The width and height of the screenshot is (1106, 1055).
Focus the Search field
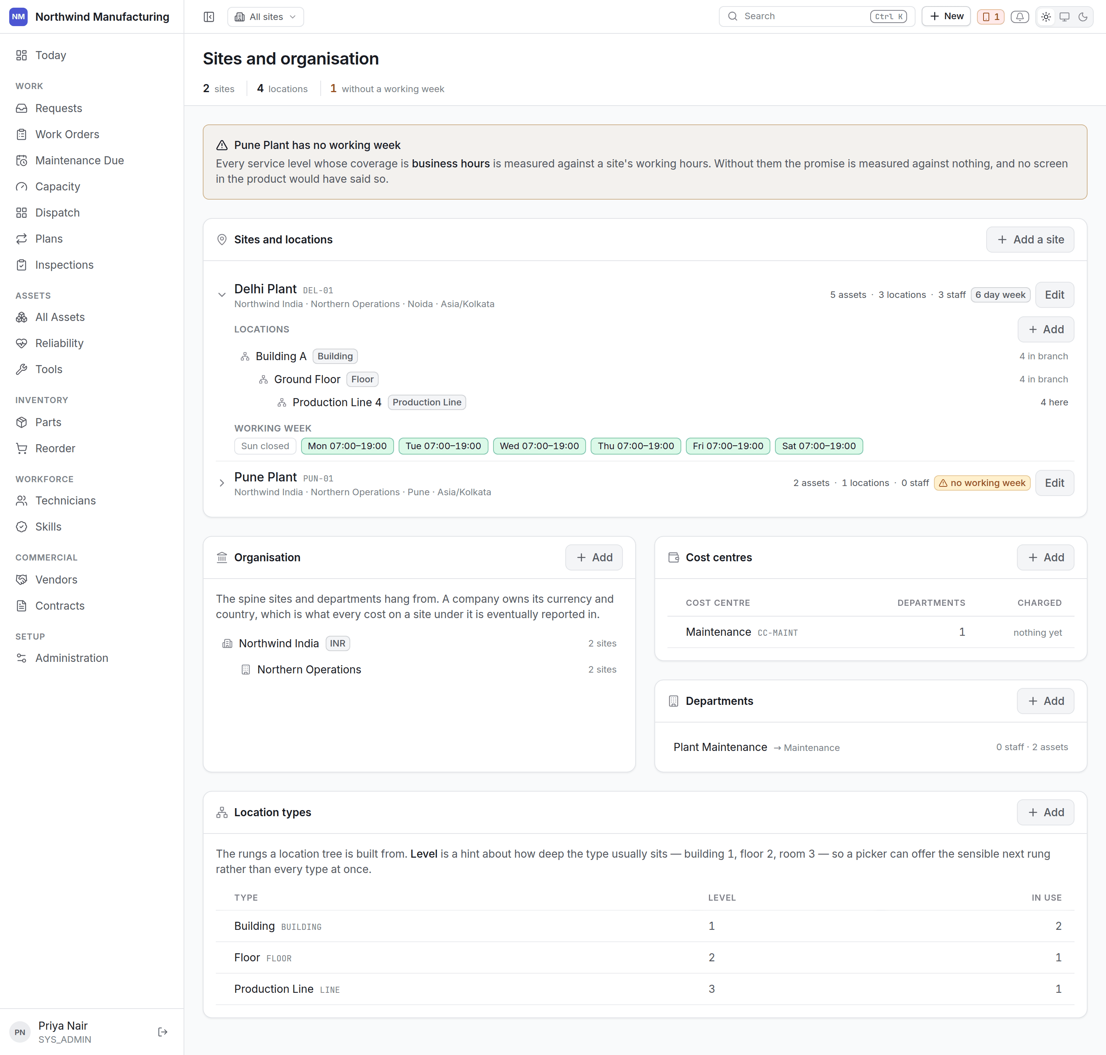816,16
